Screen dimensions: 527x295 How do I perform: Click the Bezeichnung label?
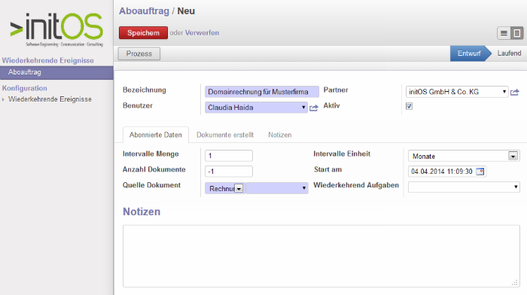(145, 90)
